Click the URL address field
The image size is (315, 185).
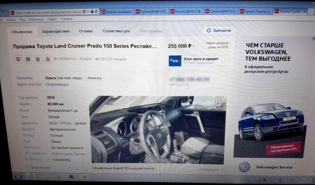[48, 12]
